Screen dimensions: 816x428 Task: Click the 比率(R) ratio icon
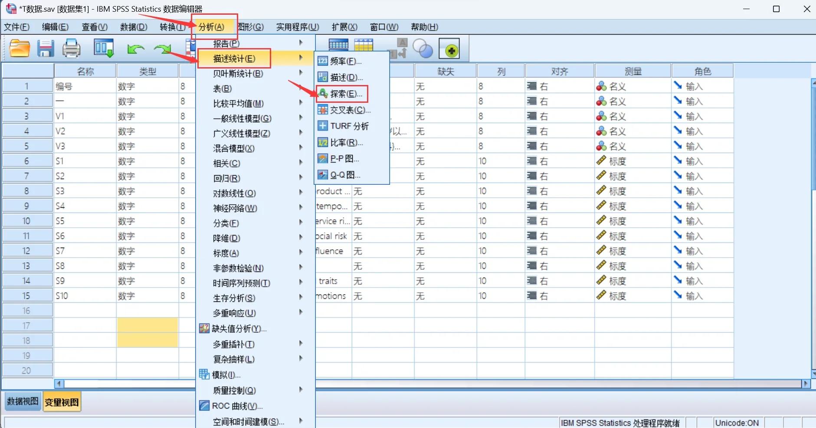tap(323, 142)
